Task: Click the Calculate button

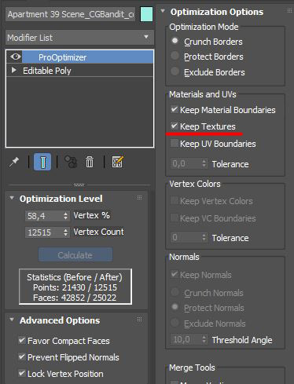Action: (x=75, y=254)
